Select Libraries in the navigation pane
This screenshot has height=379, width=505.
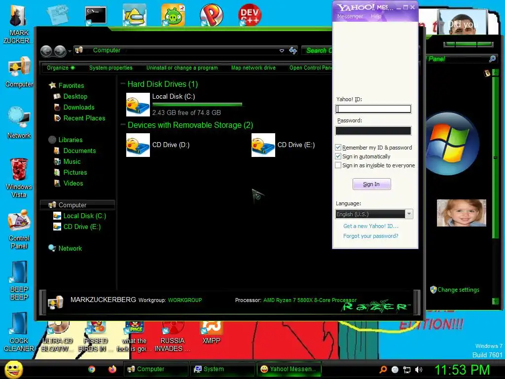pyautogui.click(x=71, y=140)
